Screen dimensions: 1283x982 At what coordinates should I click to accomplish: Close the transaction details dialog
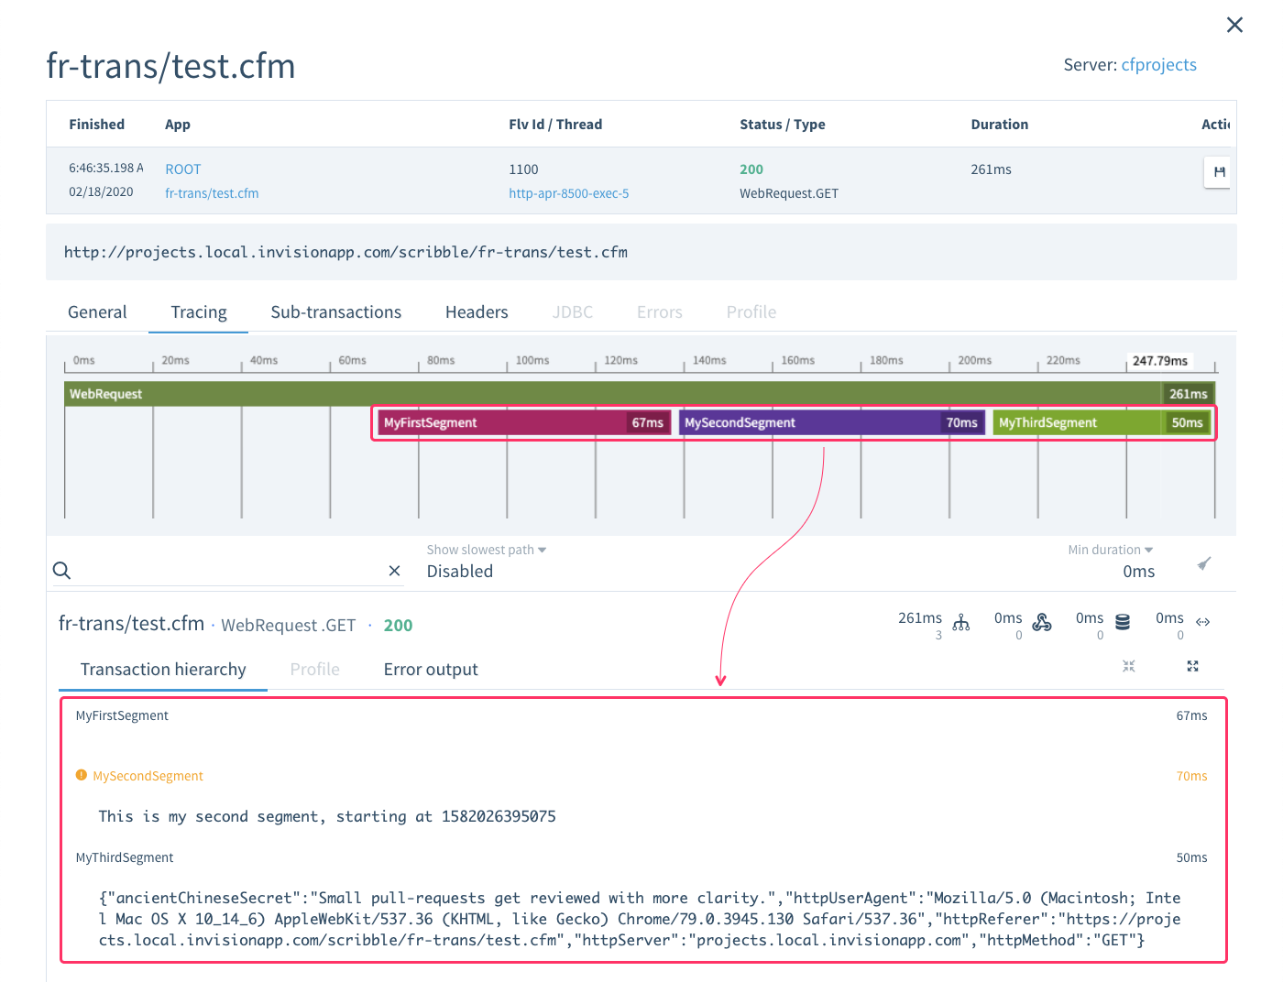1234,25
